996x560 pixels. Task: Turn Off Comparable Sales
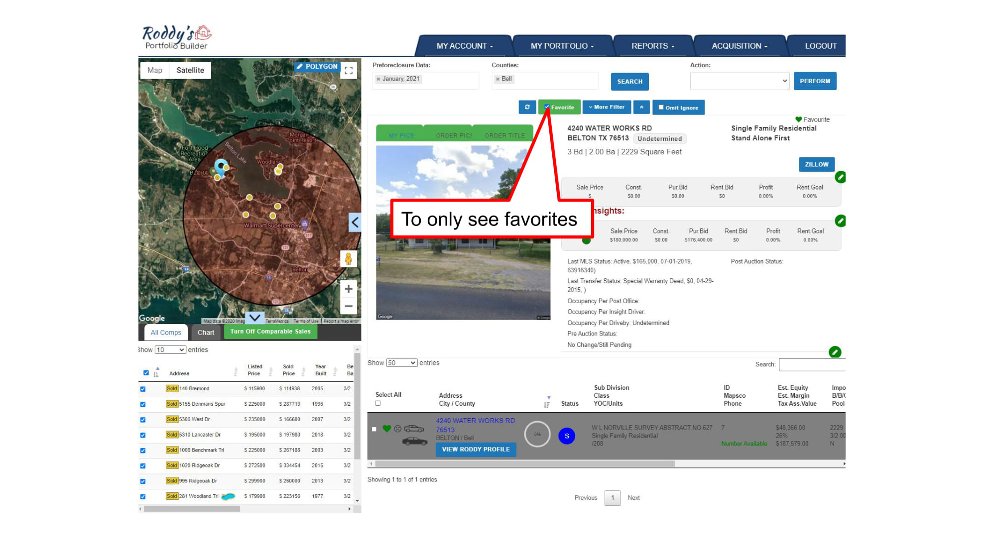[270, 332]
